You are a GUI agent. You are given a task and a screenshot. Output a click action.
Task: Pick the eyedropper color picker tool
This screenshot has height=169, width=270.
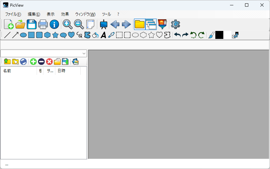click(111, 35)
